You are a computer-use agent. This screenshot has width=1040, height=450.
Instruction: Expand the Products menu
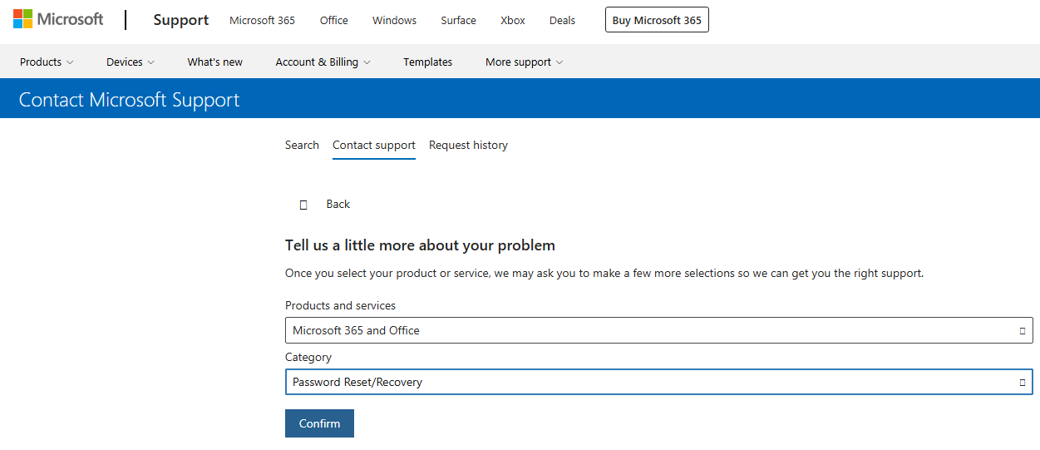(47, 62)
